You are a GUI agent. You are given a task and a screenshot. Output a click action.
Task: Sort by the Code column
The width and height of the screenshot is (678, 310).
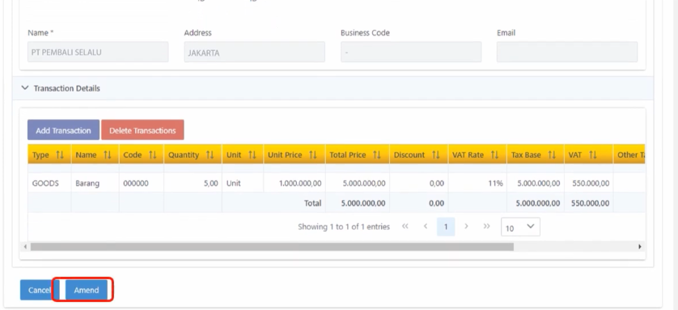(x=152, y=155)
